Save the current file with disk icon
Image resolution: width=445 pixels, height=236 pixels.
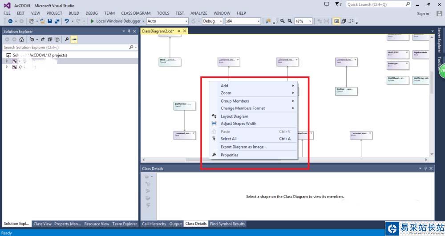(50, 21)
